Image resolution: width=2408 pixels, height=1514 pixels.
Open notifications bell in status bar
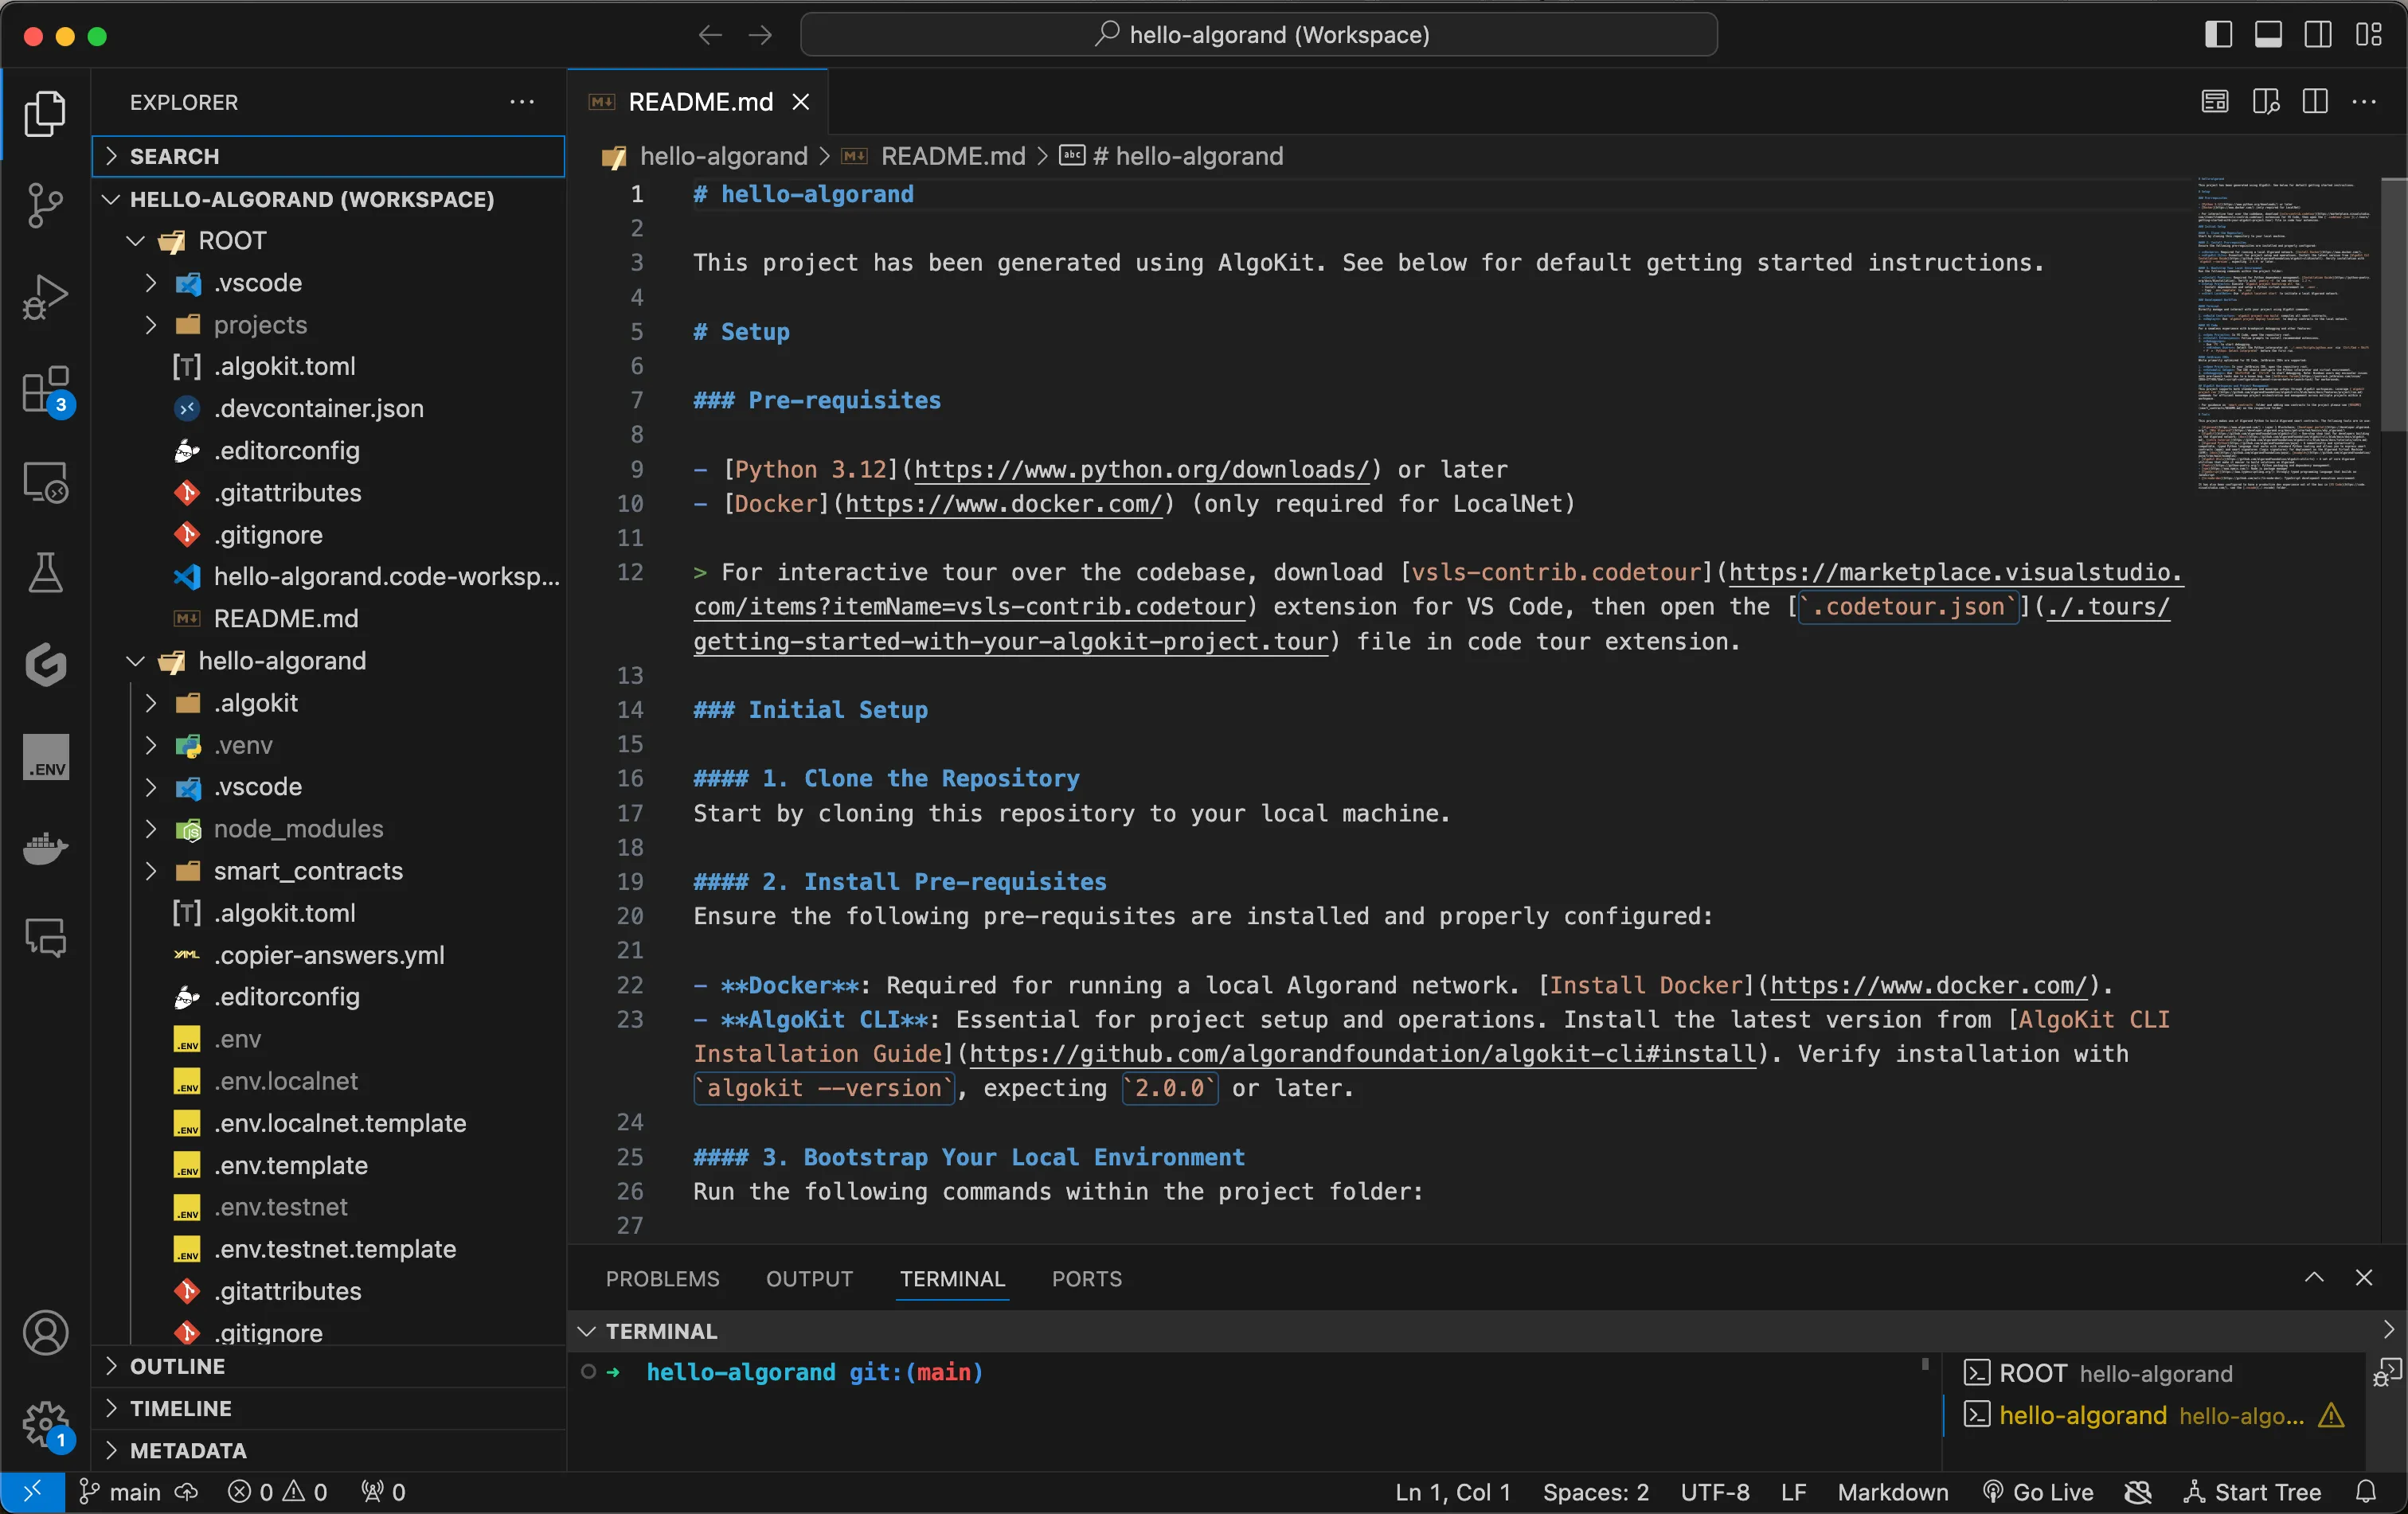(2366, 1491)
